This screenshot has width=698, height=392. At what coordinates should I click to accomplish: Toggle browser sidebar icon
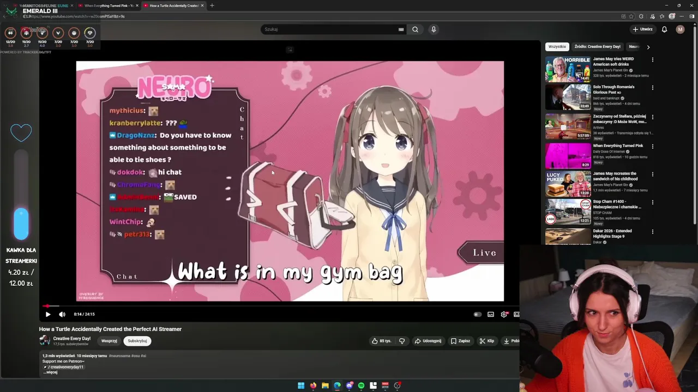[691, 16]
